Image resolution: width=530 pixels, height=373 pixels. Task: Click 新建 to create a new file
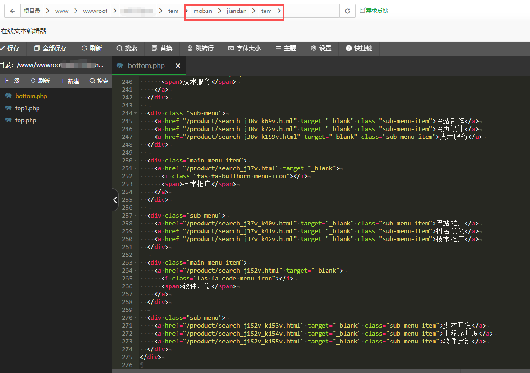(69, 81)
